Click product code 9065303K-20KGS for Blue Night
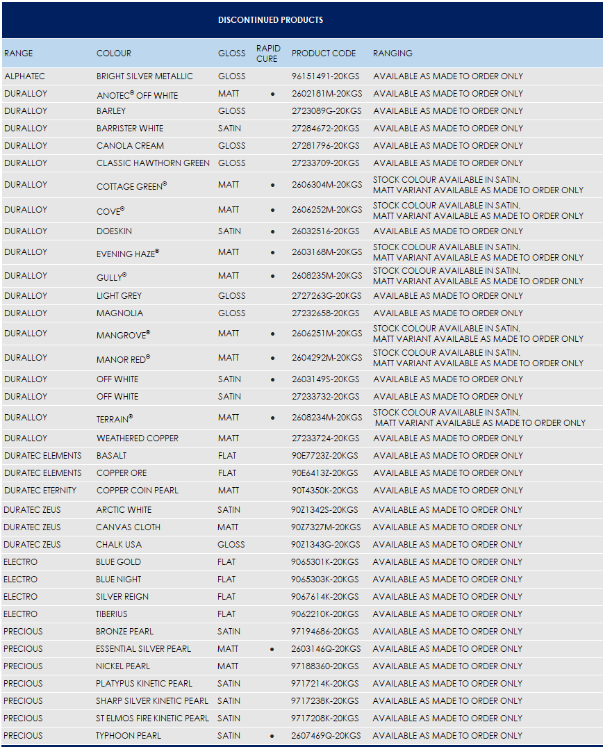This screenshot has width=603, height=747. point(325,580)
